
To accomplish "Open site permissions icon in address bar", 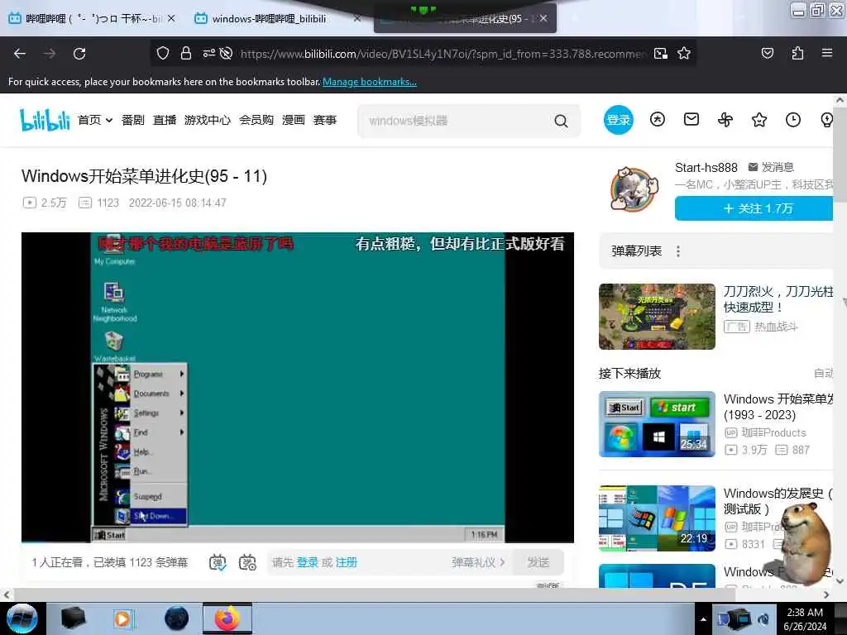I will tap(208, 53).
